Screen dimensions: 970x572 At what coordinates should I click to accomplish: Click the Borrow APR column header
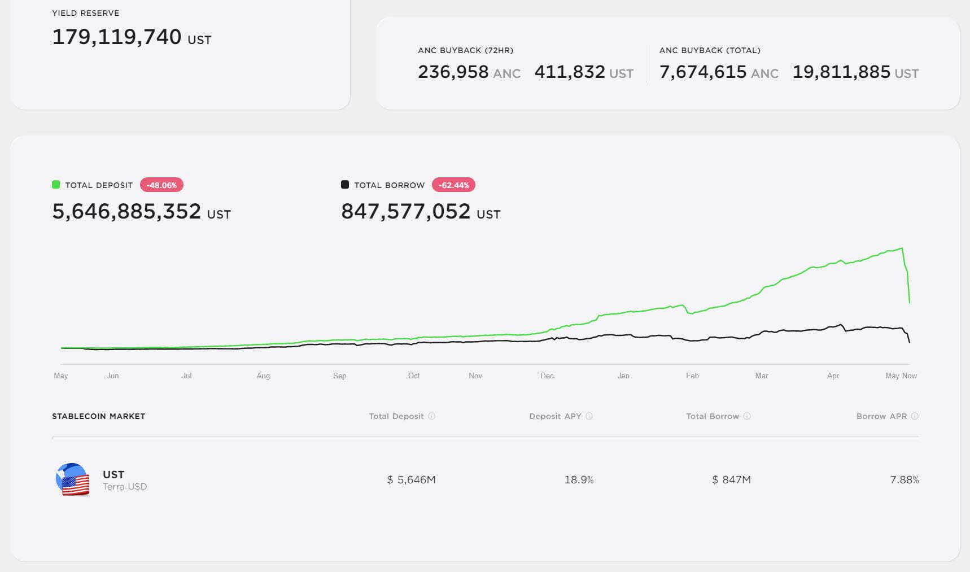pos(881,416)
